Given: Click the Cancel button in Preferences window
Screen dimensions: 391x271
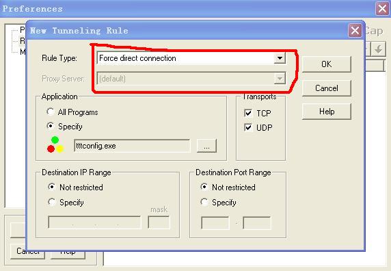Looking at the screenshot, I should (27, 251).
